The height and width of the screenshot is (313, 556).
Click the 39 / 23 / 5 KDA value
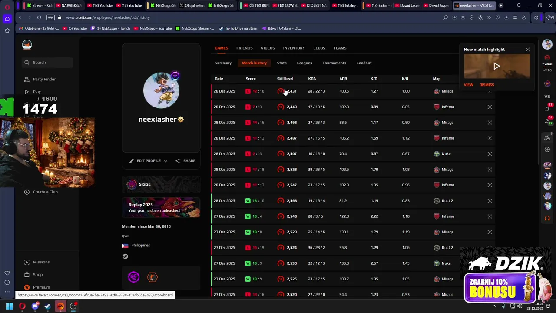316,170
